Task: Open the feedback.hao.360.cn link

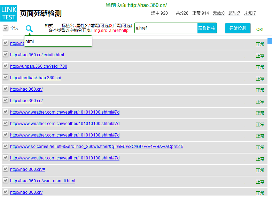Action: (x=36, y=78)
